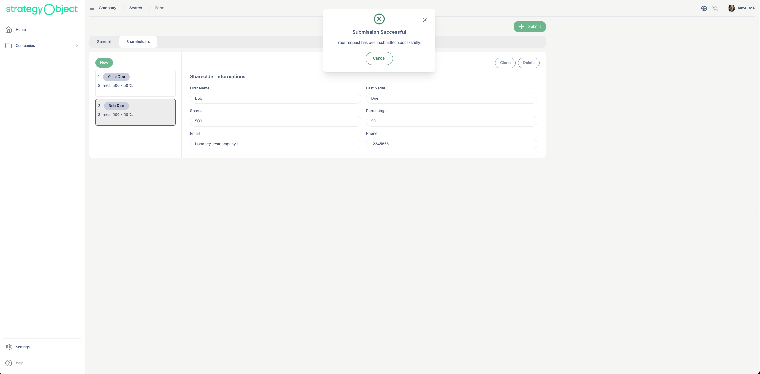Screen dimensions: 760x374
Task: Click the Home house icon
Action: pyautogui.click(x=9, y=30)
